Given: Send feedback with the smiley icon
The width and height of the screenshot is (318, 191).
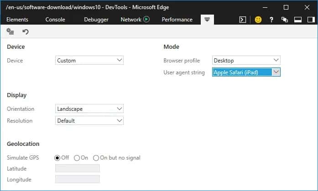Looking at the screenshot, I should pyautogui.click(x=258, y=20).
